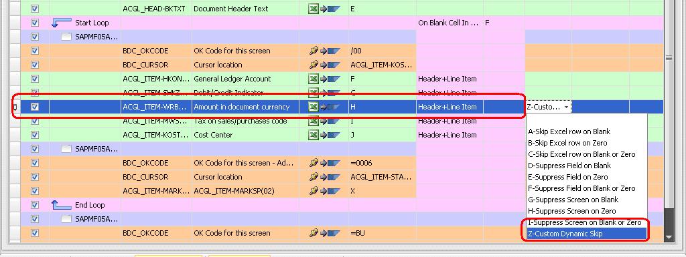
Task: Choose Z-Custom Dynamic Skip option
Action: [587, 234]
